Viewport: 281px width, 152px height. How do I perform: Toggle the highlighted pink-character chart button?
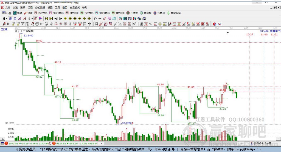coord(36,19)
